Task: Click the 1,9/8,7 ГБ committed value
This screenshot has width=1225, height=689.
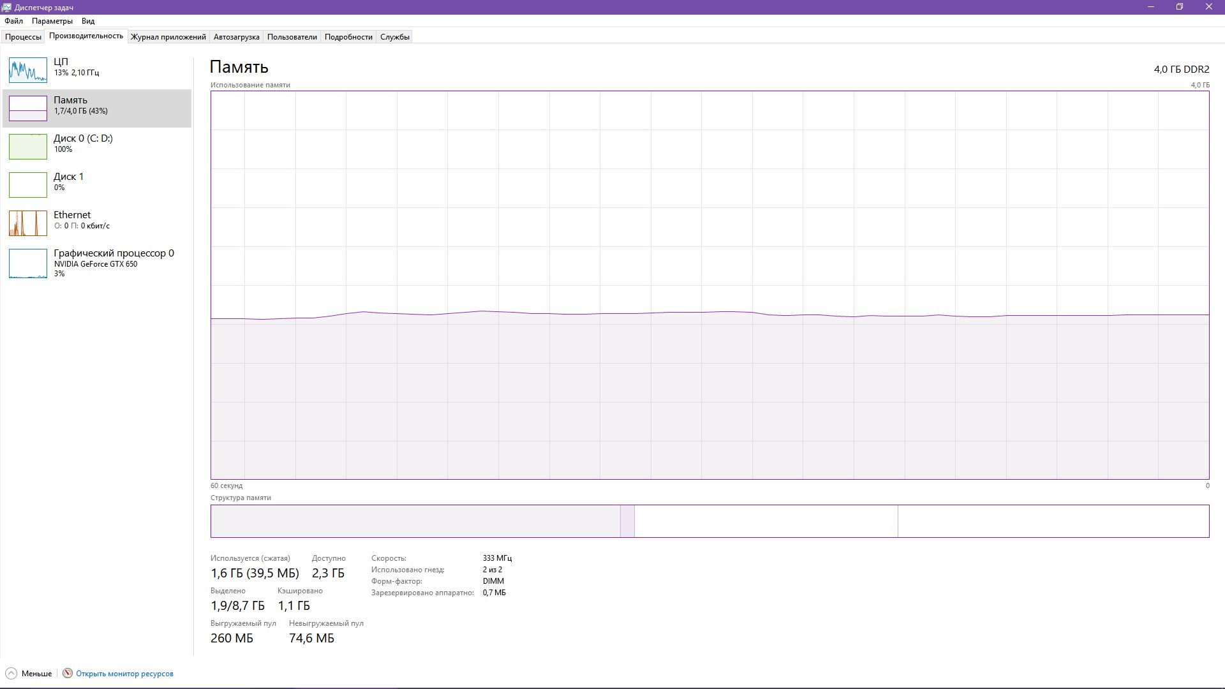Action: 237,605
